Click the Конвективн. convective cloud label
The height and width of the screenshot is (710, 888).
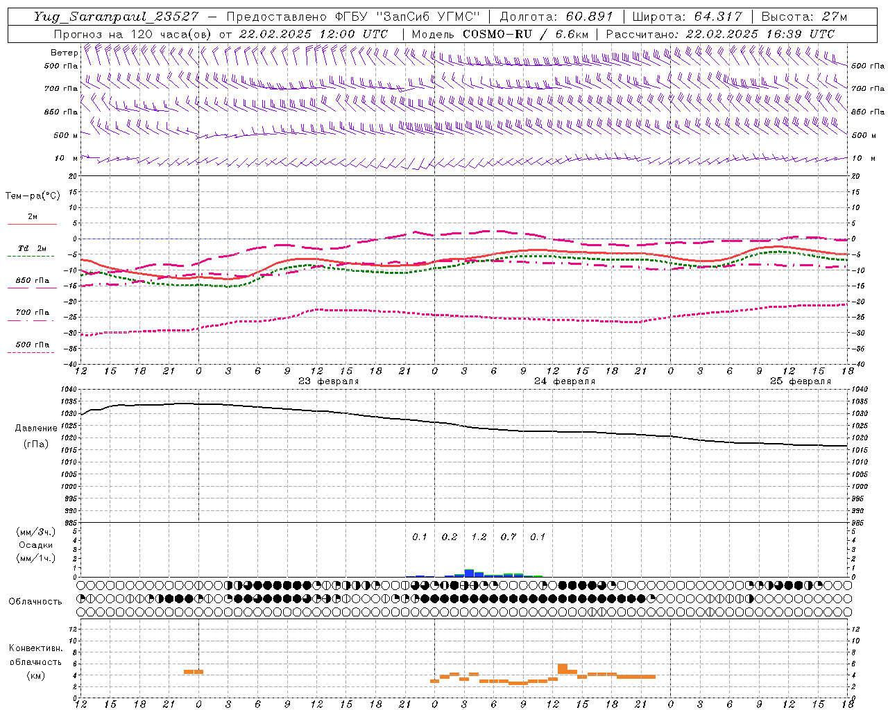point(35,649)
